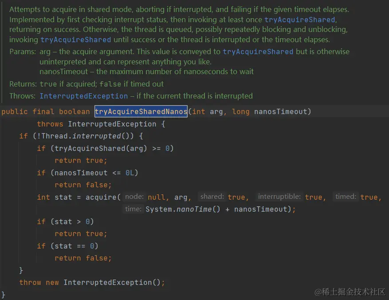Click "stat == 0" condition

(x=74, y=246)
